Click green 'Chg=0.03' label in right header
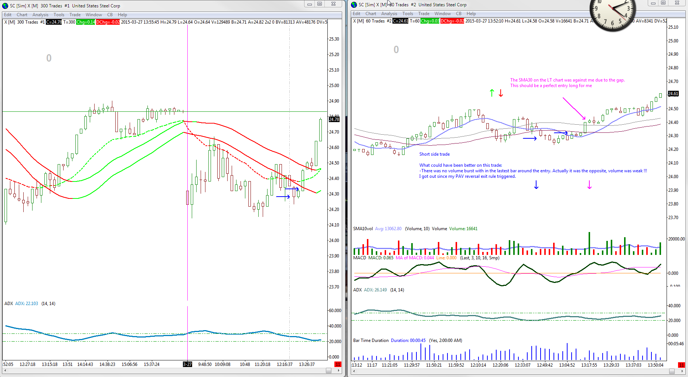 tap(430, 21)
